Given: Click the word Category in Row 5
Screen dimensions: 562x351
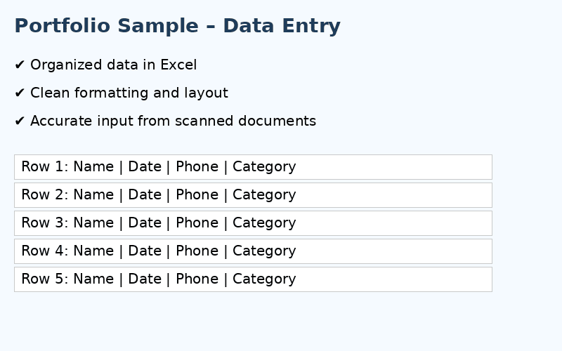Looking at the screenshot, I should click(x=264, y=279).
